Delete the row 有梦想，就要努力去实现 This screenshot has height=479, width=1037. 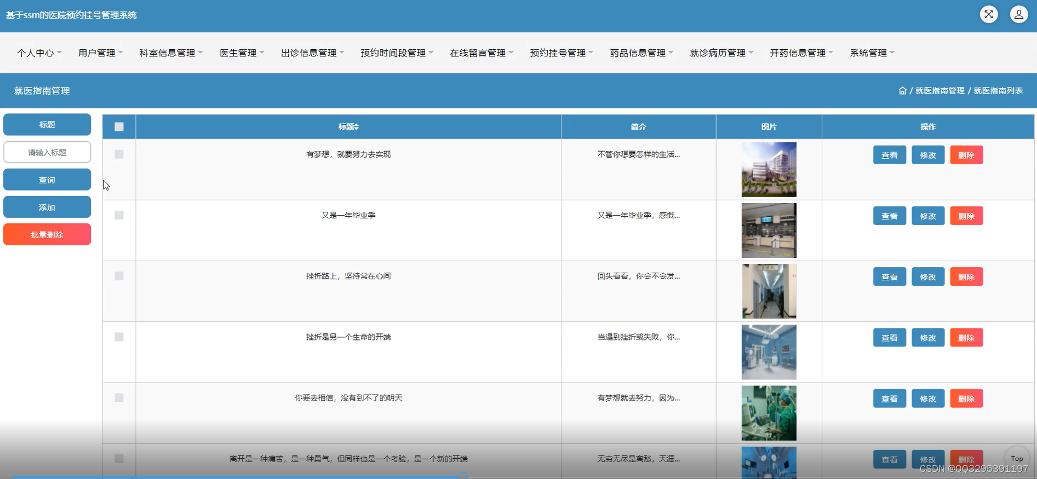pos(966,155)
